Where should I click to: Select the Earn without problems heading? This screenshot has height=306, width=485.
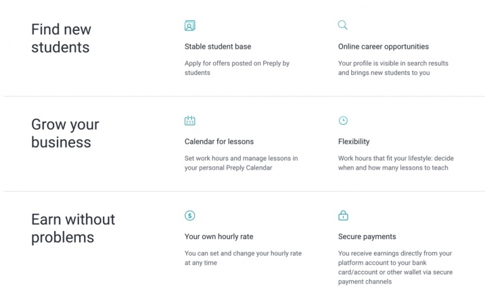73,228
